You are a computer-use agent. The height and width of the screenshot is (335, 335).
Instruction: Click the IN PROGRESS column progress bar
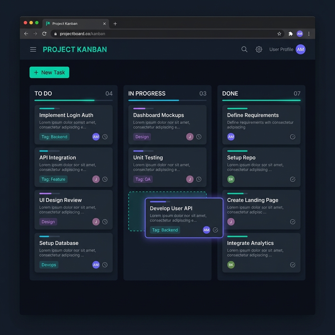pyautogui.click(x=167, y=100)
